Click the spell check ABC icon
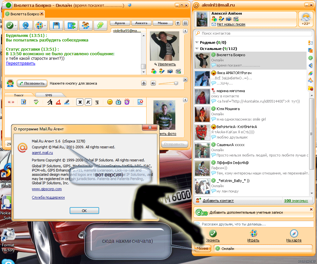 click(x=36, y=102)
